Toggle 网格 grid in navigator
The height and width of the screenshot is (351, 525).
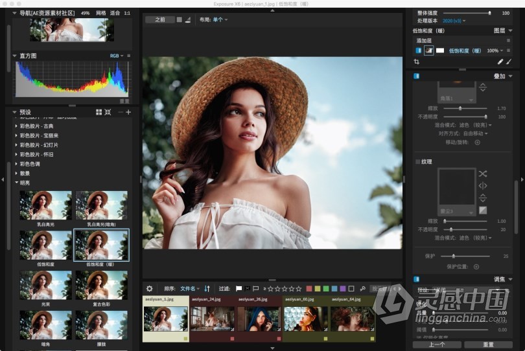coord(100,13)
